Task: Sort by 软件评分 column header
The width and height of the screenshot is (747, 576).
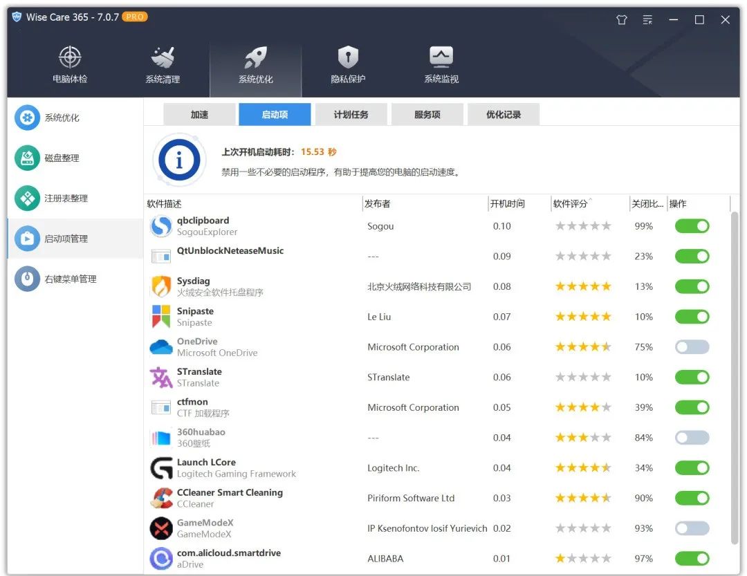Action: tap(590, 204)
